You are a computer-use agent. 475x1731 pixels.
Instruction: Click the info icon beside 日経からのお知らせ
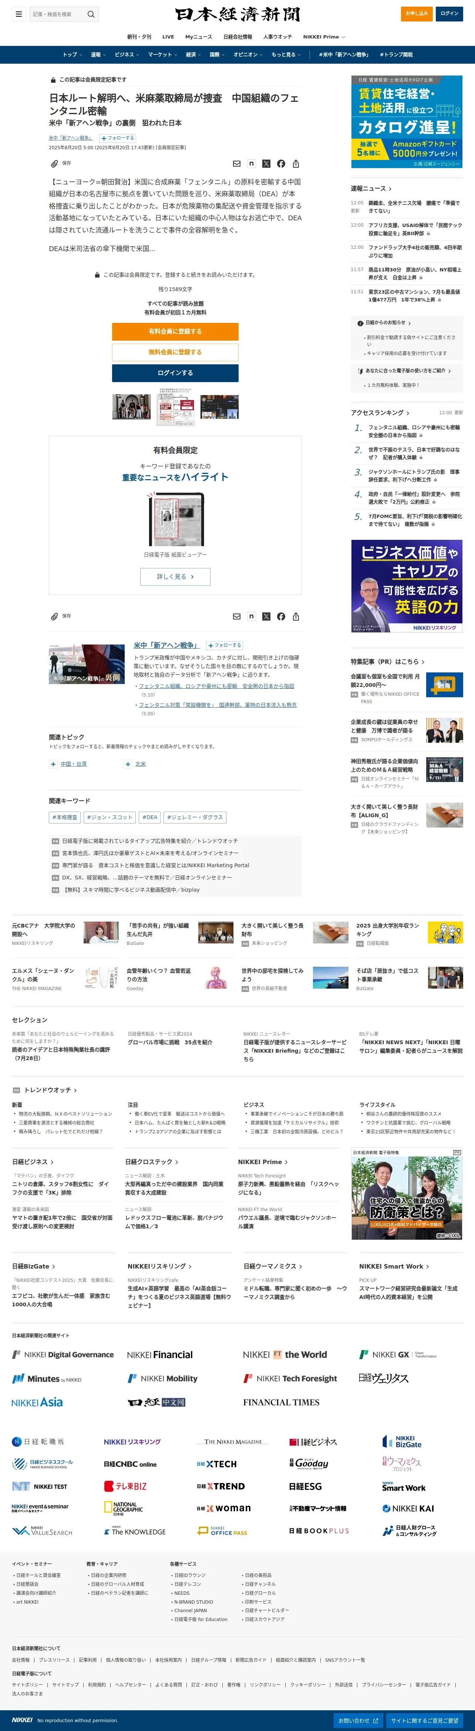pos(360,323)
